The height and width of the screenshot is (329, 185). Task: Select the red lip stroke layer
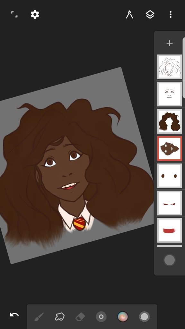pos(170,230)
